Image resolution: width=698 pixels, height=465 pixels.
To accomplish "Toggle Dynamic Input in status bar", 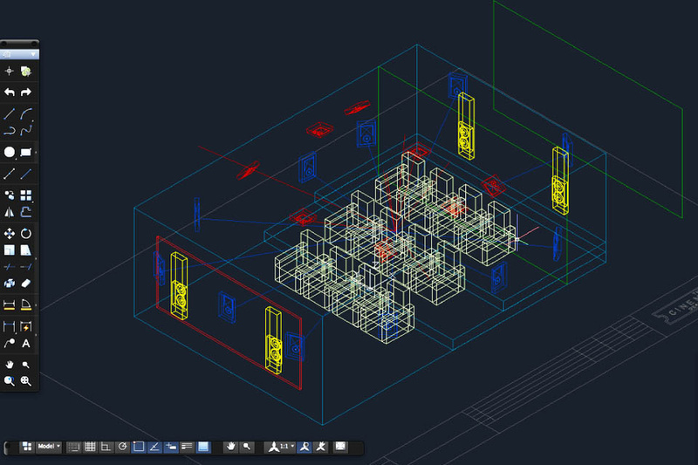I will point(171,447).
